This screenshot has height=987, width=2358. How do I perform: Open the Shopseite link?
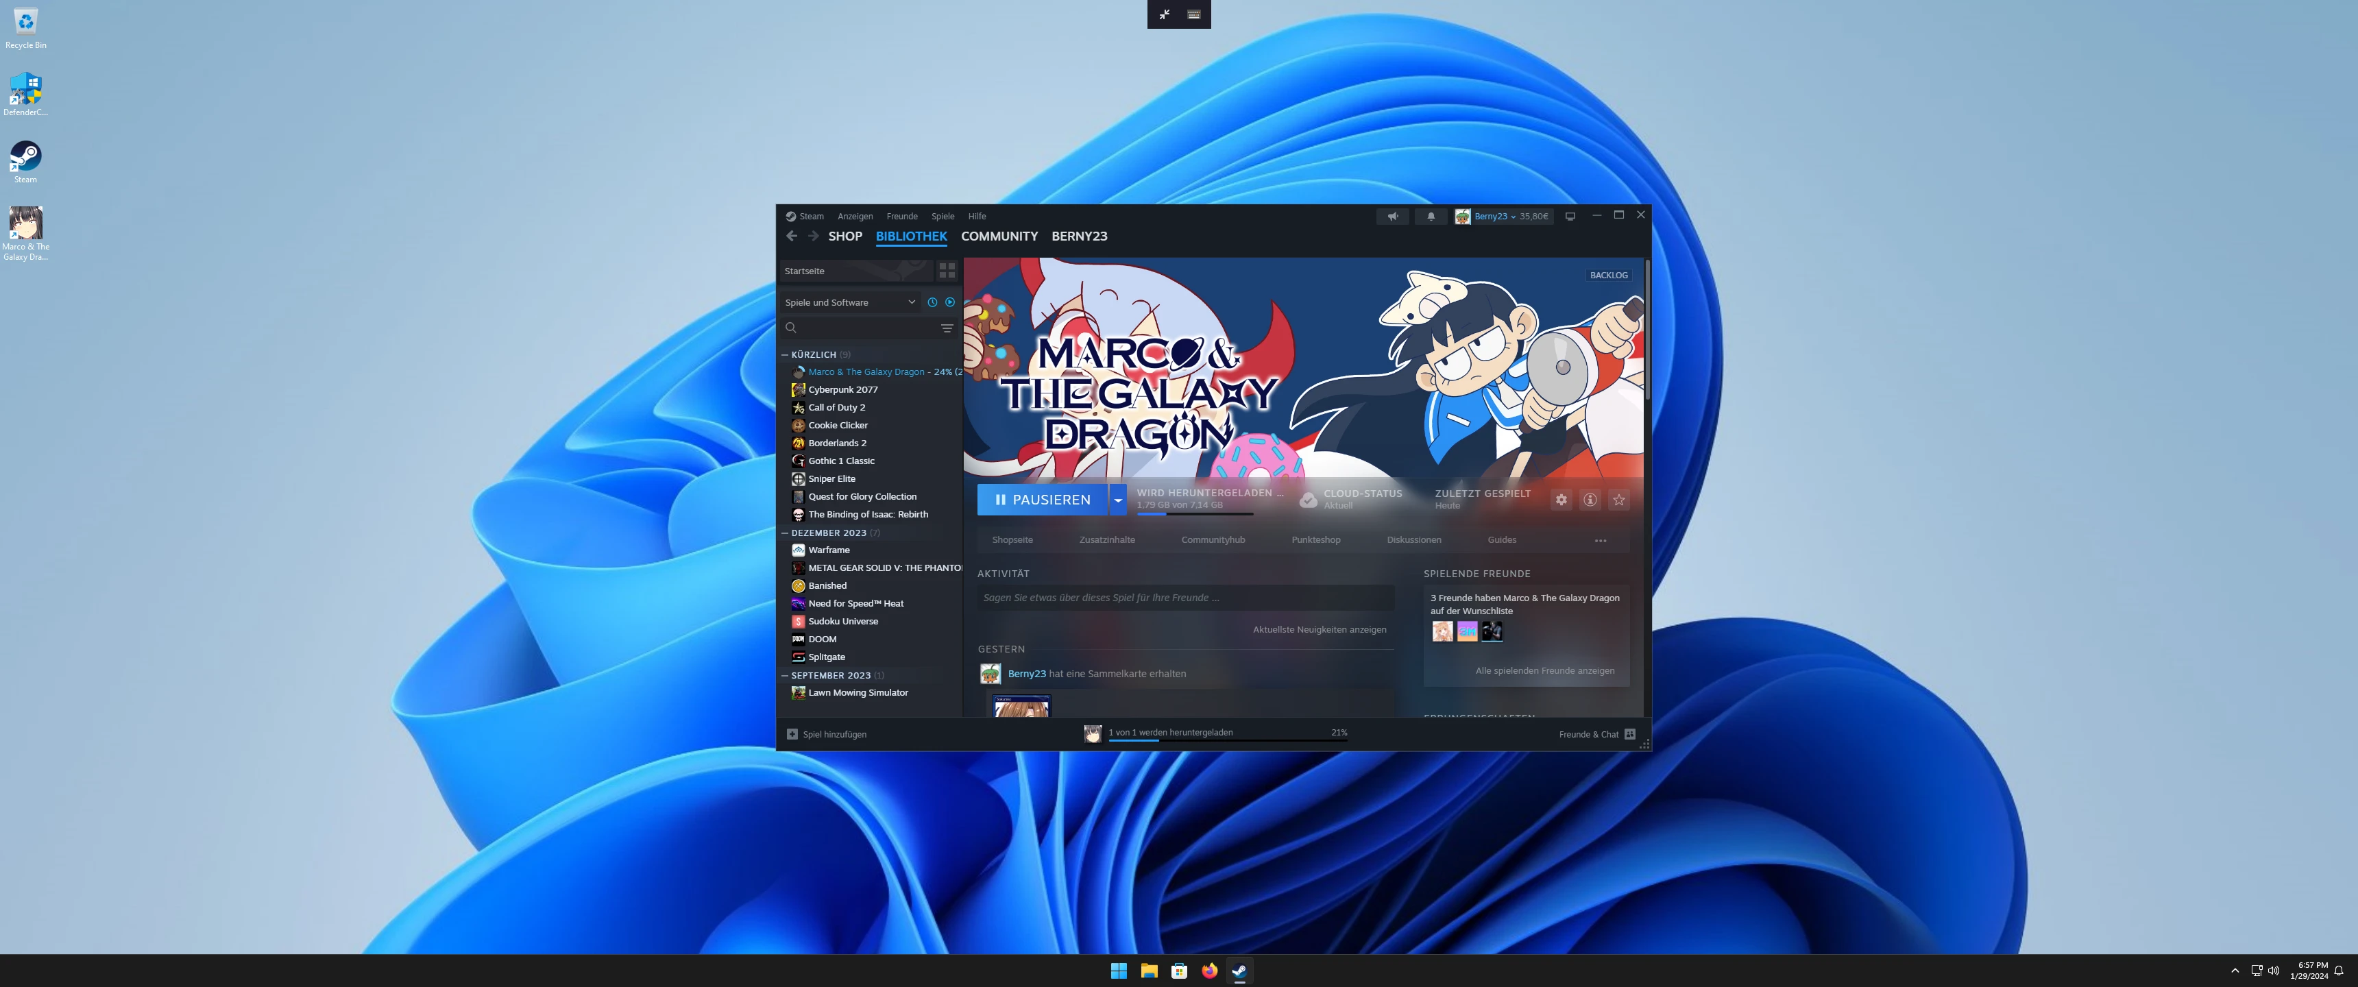(x=1012, y=540)
